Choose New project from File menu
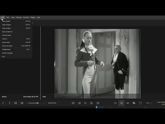The height and width of the screenshot is (124, 165). coord(16,21)
